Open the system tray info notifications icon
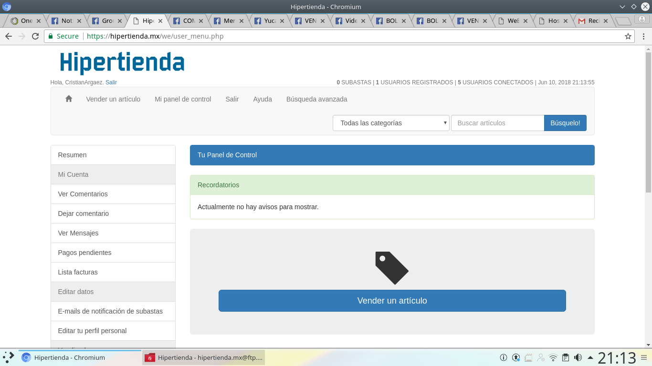 [x=503, y=357]
